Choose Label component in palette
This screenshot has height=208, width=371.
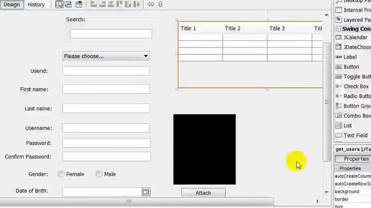347,57
